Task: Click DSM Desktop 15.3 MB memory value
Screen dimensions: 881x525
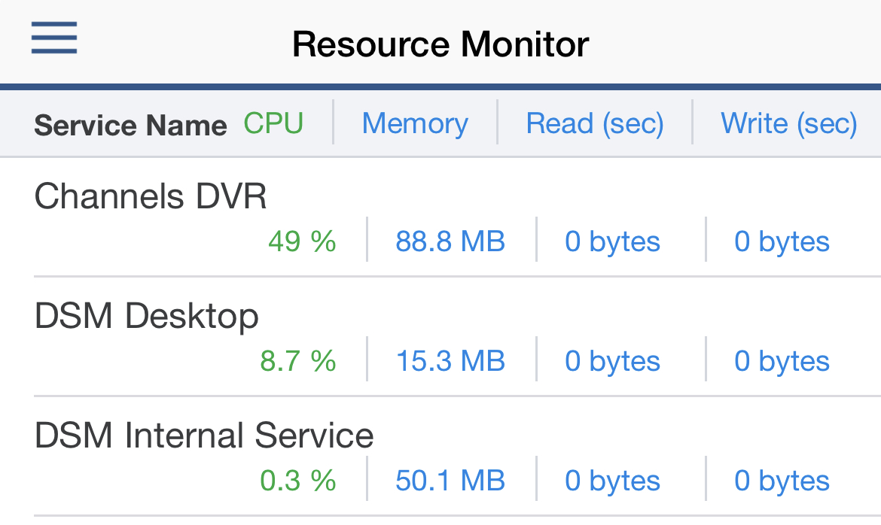Action: click(x=450, y=361)
